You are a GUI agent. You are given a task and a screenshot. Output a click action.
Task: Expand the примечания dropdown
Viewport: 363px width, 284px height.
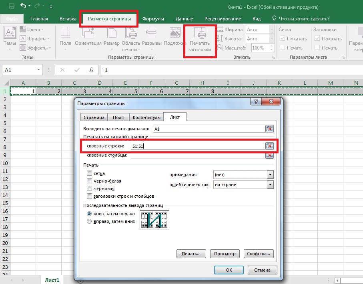point(270,175)
